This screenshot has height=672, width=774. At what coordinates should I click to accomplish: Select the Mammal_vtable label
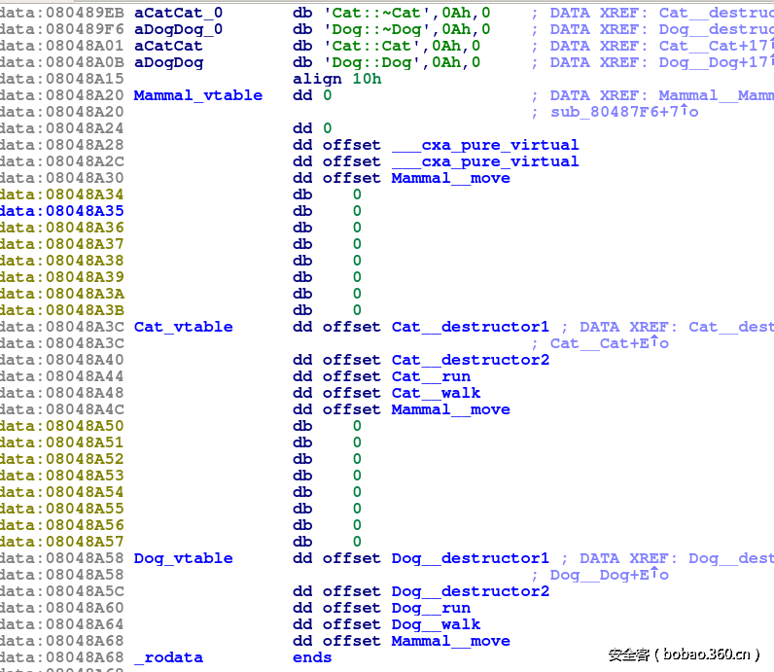click(197, 95)
